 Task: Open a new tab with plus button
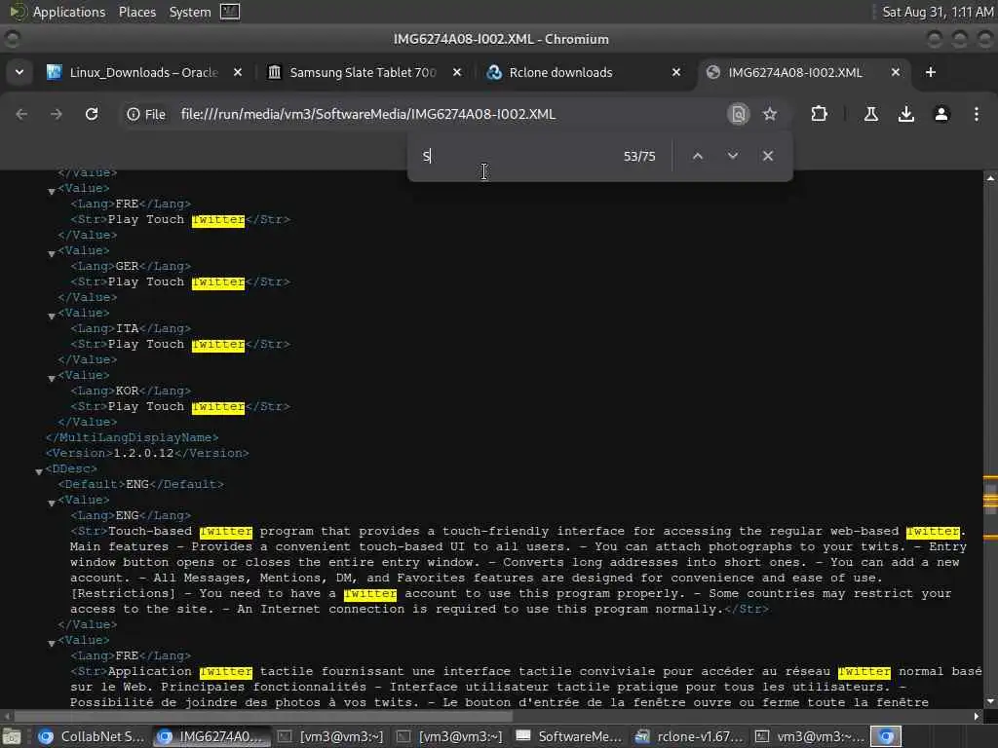point(931,72)
